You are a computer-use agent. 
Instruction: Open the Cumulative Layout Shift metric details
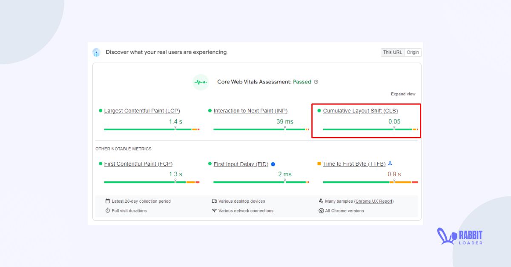[360, 110]
